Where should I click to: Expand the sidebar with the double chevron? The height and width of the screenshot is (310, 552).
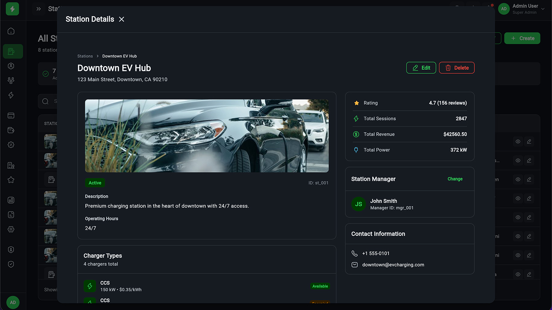click(38, 9)
